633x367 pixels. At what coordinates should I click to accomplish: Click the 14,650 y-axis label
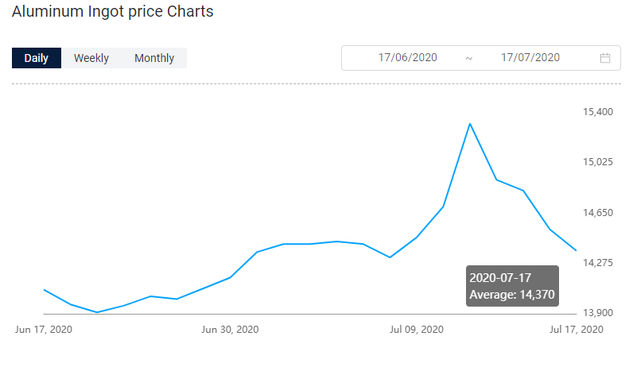598,213
